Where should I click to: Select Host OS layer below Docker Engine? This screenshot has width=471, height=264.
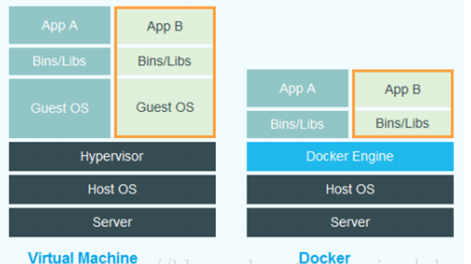(x=350, y=189)
